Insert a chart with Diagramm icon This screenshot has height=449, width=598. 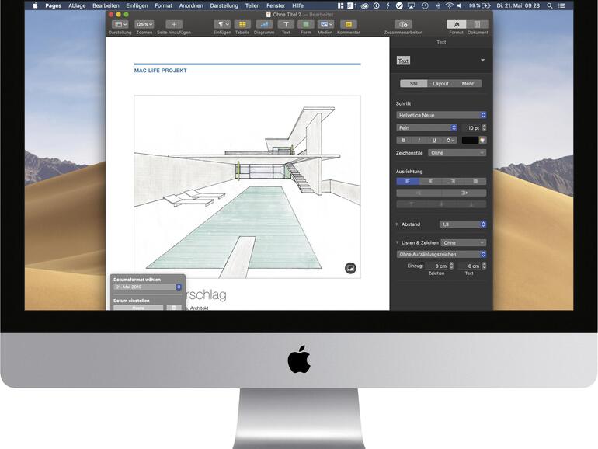(x=264, y=24)
